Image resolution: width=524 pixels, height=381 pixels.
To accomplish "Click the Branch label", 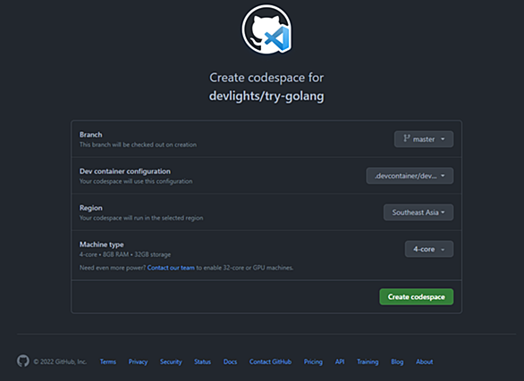I will coord(91,135).
